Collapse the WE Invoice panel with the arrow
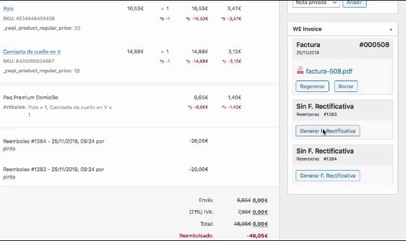Viewport: 406px width, 241px height. point(391,29)
